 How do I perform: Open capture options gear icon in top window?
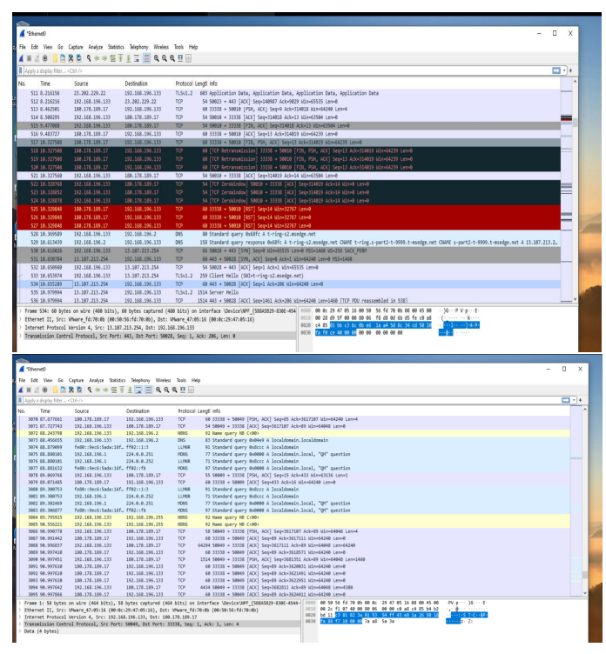tap(44, 58)
